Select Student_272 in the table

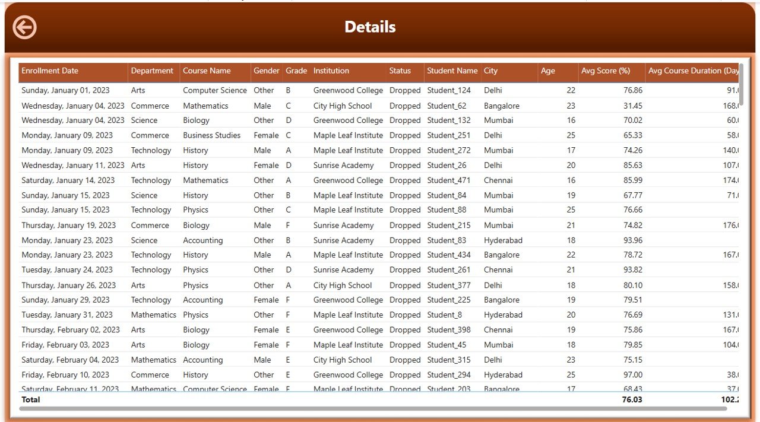coord(449,150)
